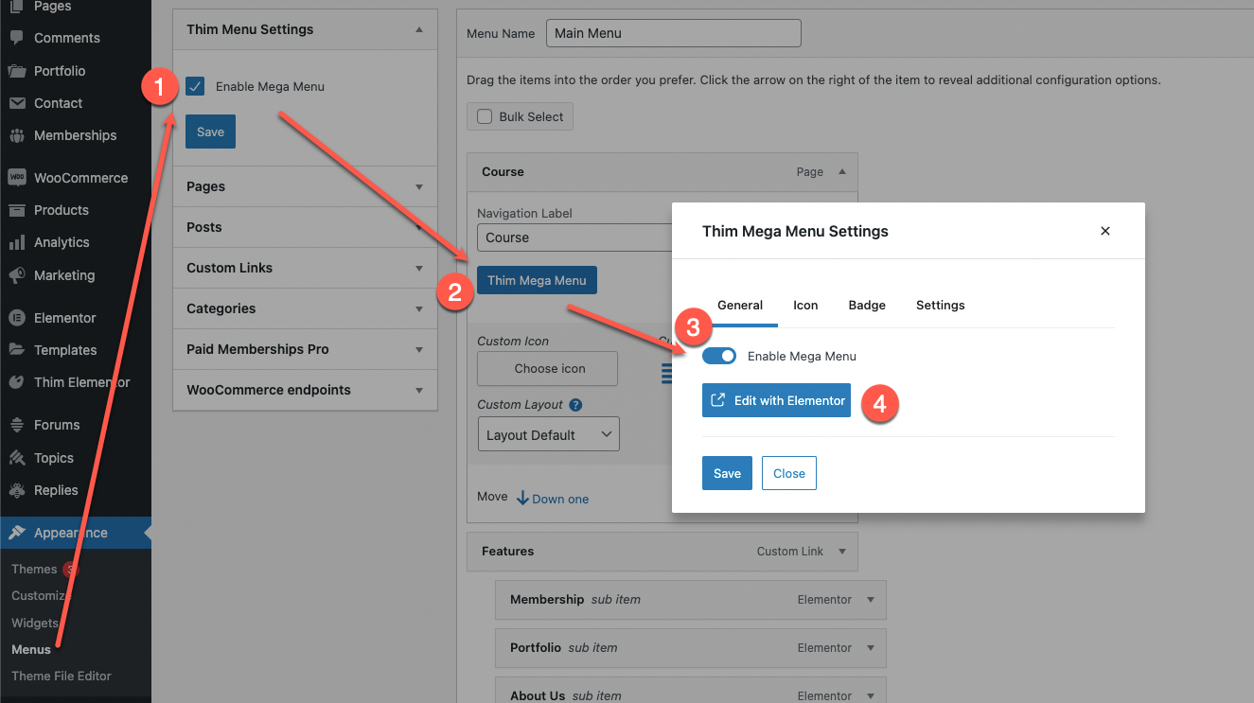Uncheck Enable Mega Menu checkbox
This screenshot has height=703, width=1254.
(x=195, y=86)
